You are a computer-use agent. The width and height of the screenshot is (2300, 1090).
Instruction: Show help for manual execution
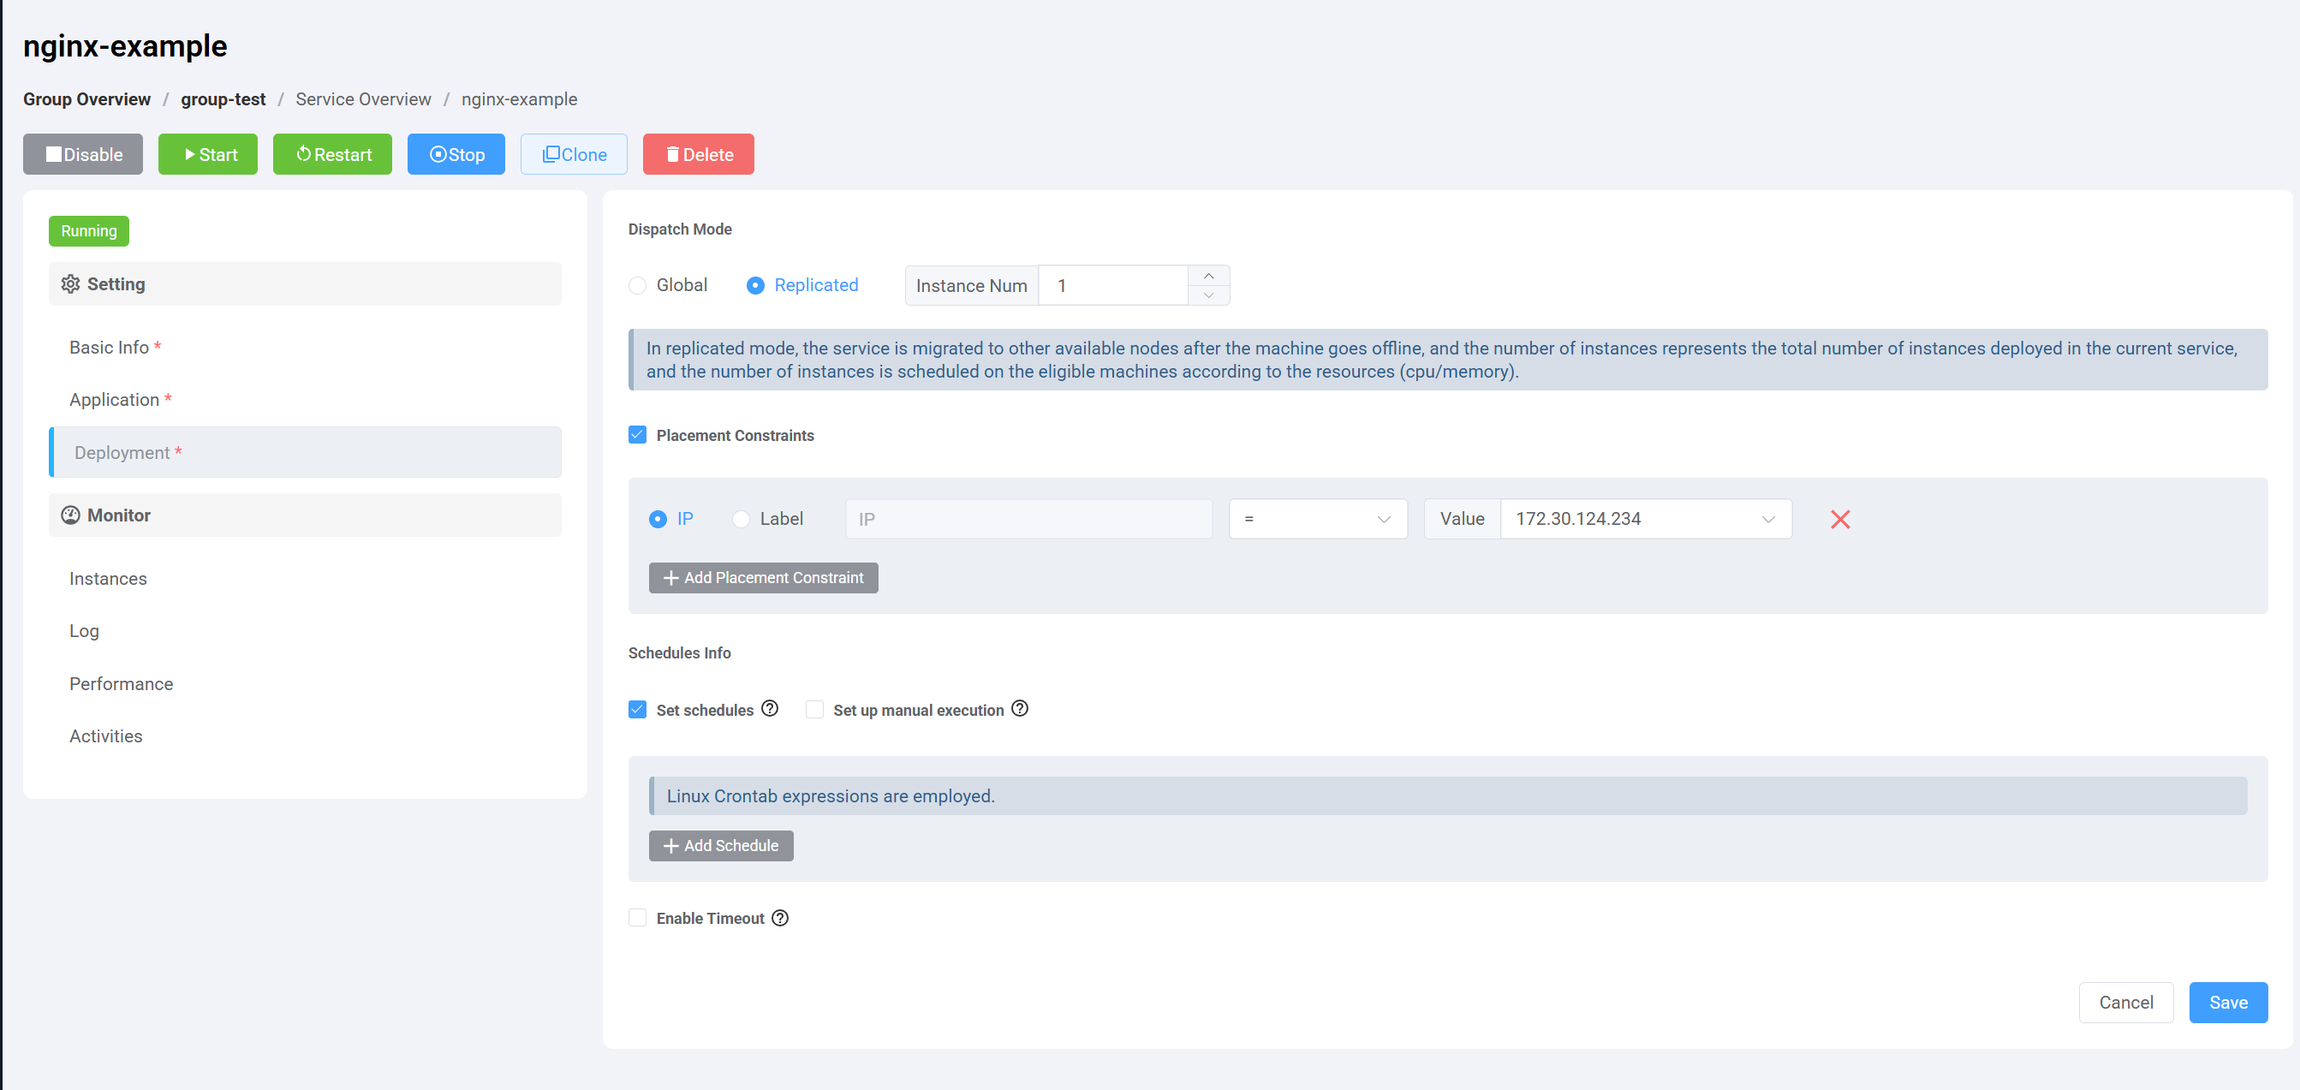pyautogui.click(x=1020, y=709)
